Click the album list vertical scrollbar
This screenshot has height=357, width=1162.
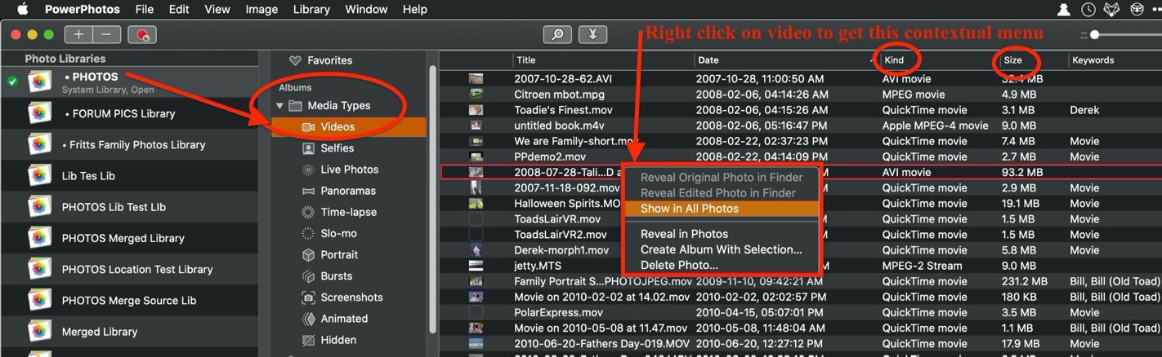click(432, 199)
